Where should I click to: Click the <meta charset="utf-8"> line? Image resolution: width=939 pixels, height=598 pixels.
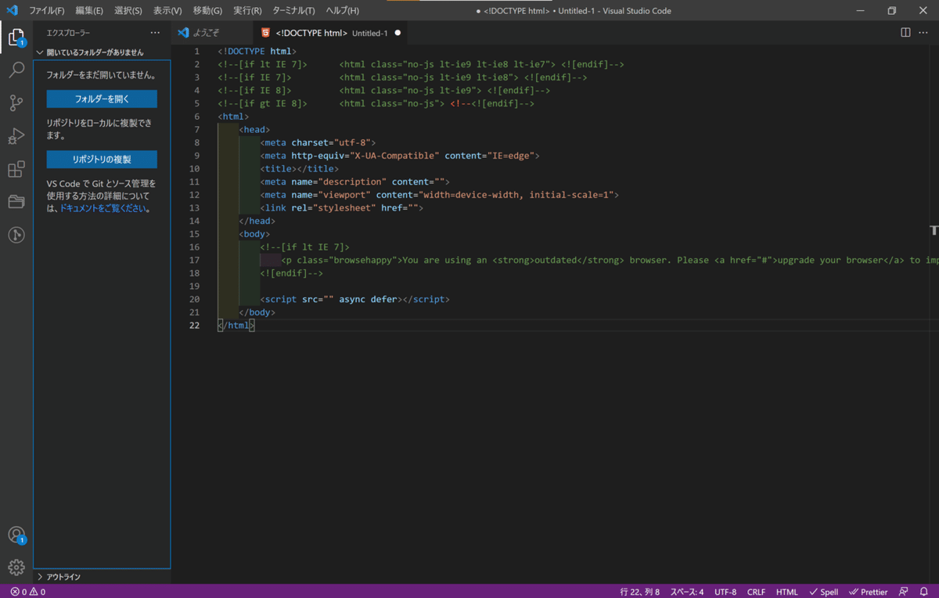coord(318,142)
